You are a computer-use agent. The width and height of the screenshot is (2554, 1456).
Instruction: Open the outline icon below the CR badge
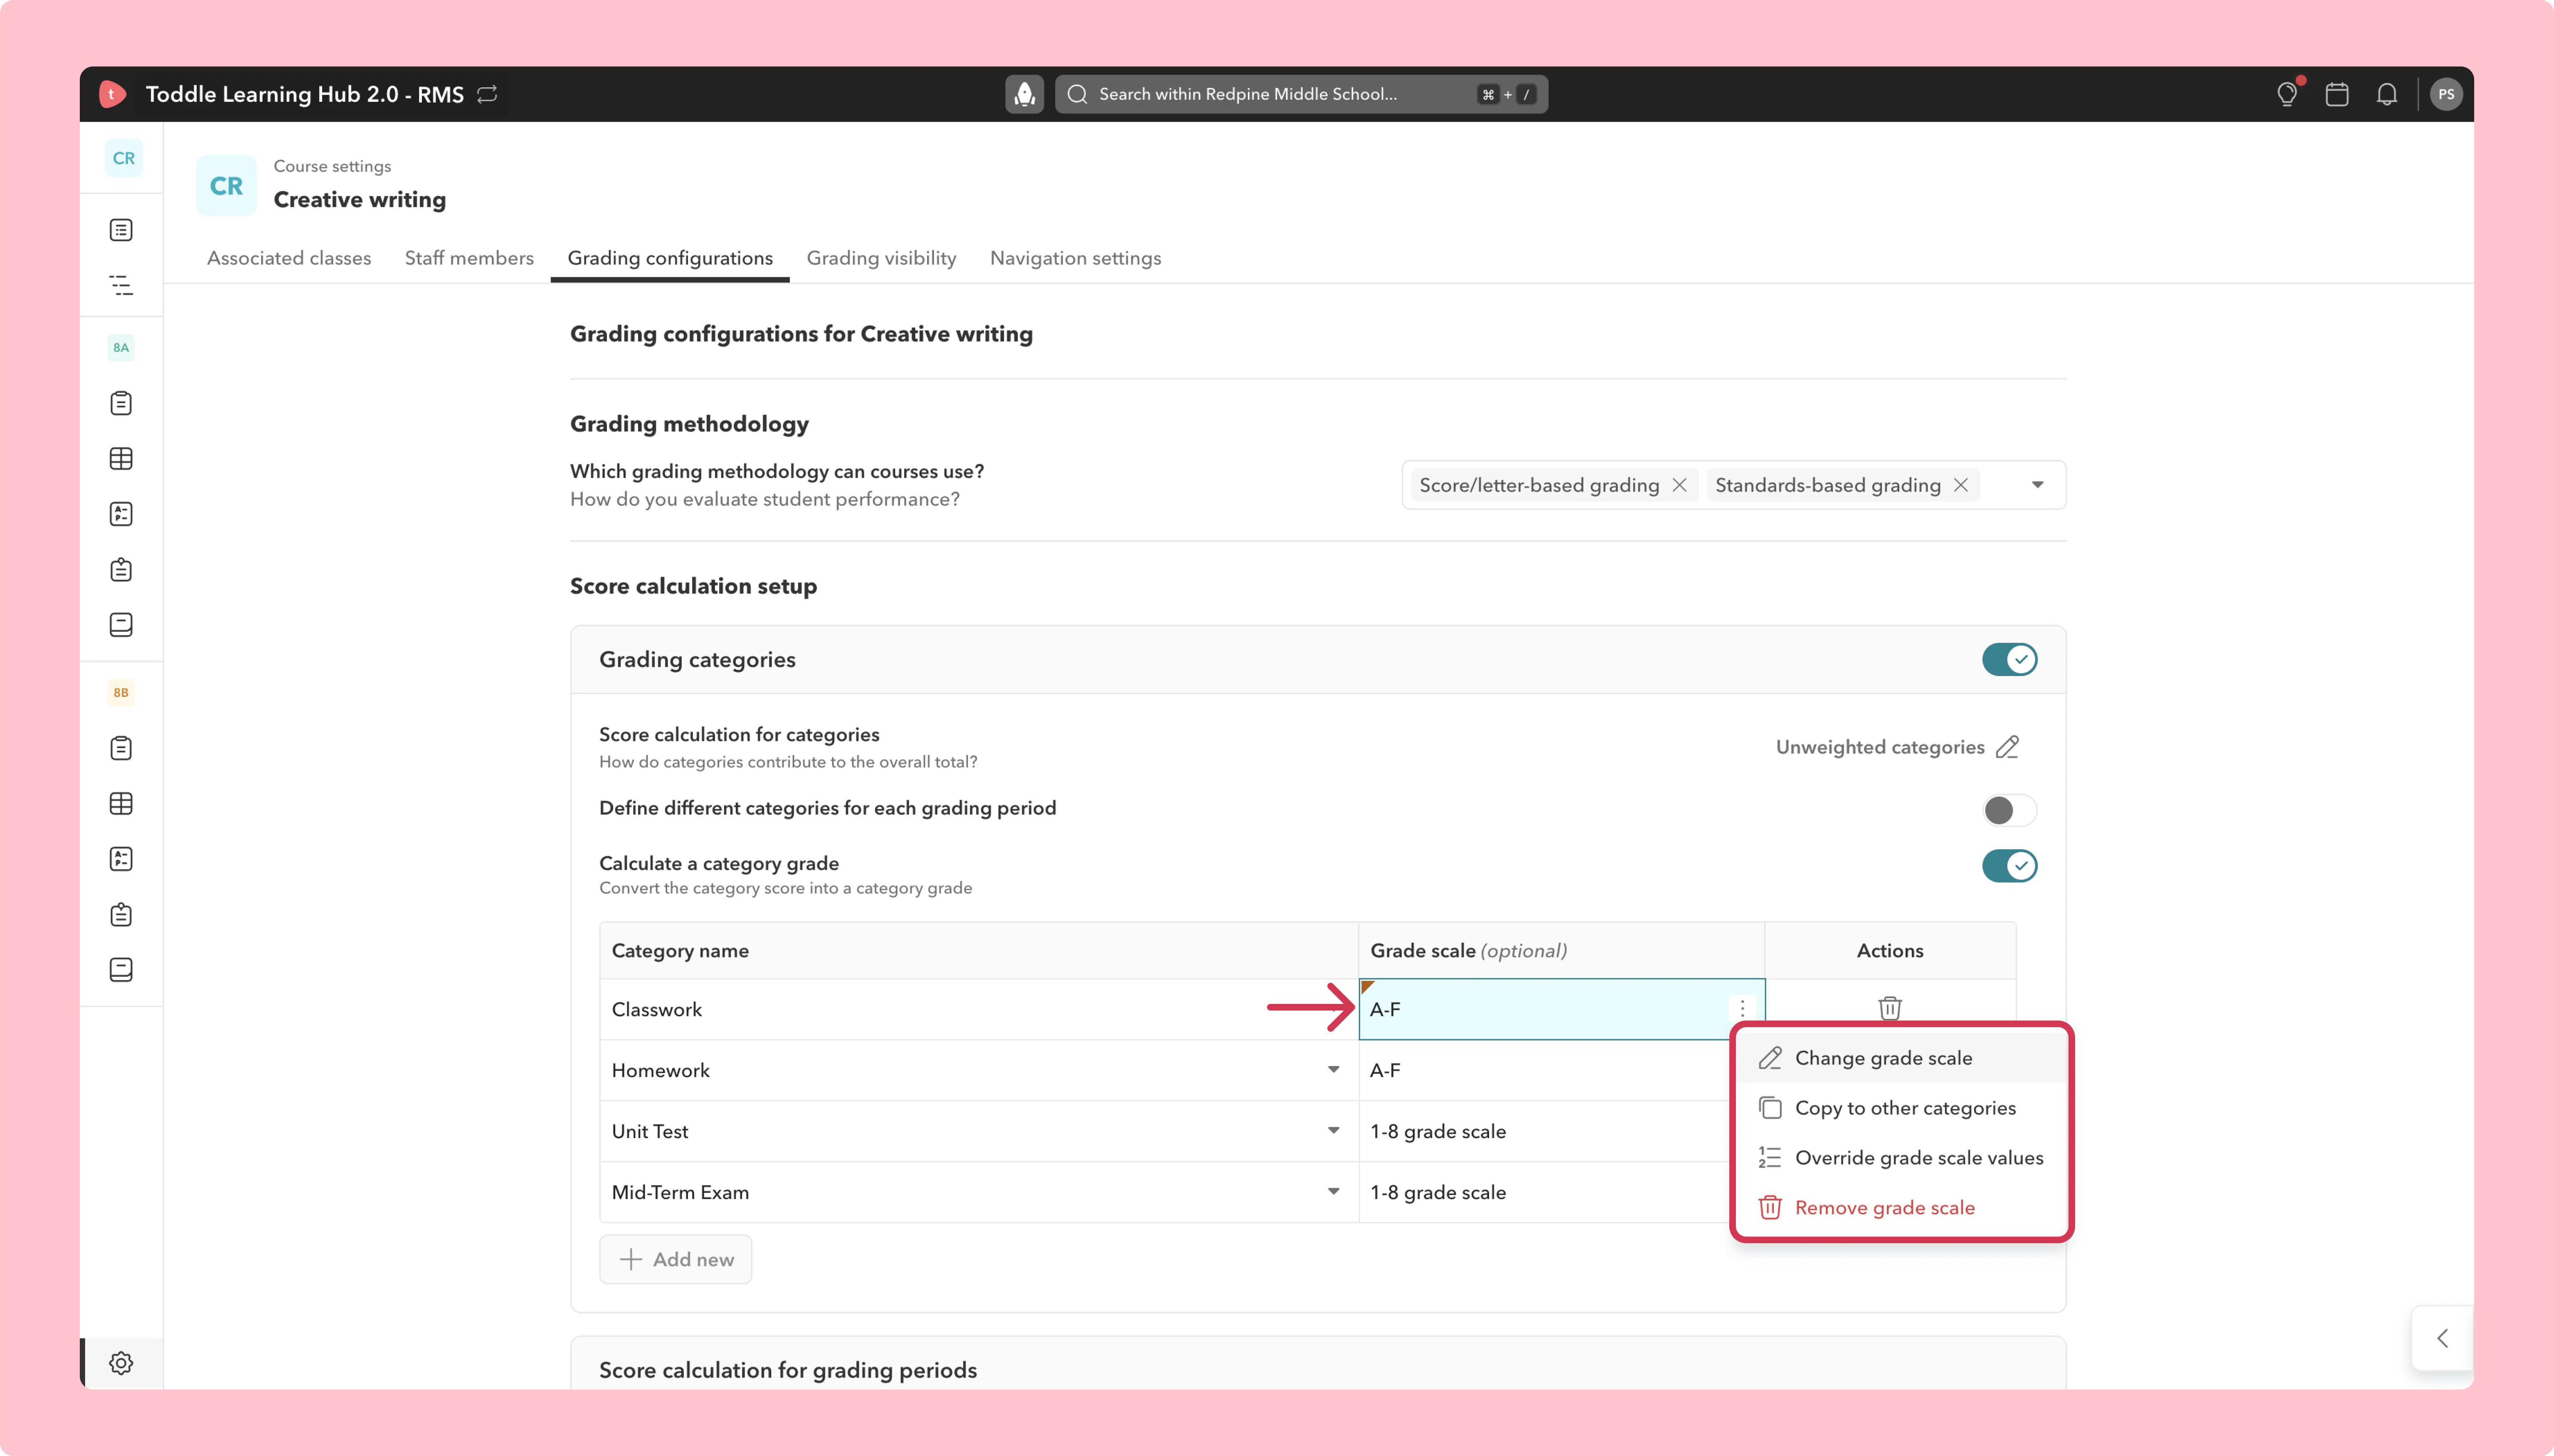[121, 285]
